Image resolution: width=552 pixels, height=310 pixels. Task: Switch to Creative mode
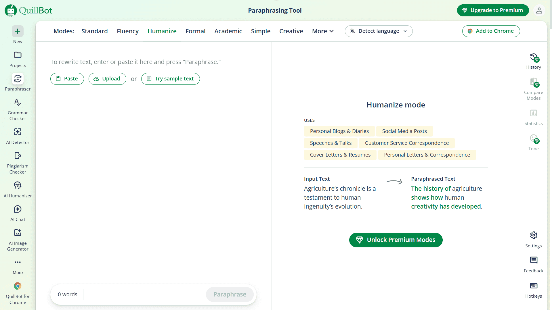(291, 31)
